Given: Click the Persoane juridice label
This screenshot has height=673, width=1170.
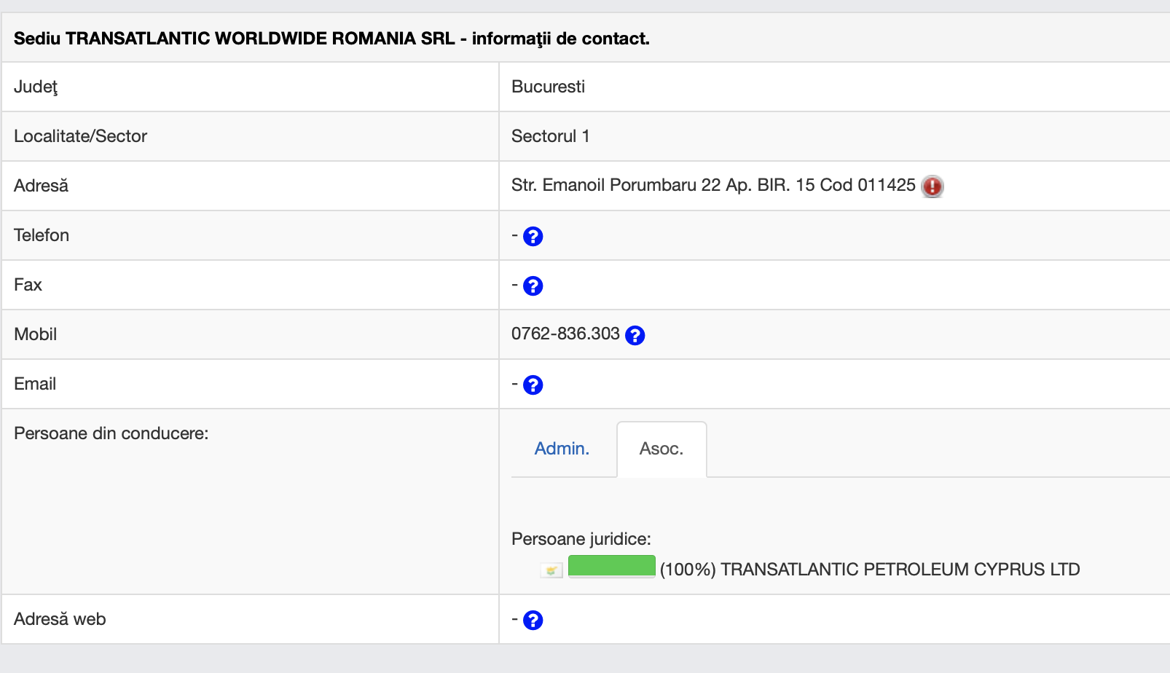Looking at the screenshot, I should click(581, 539).
